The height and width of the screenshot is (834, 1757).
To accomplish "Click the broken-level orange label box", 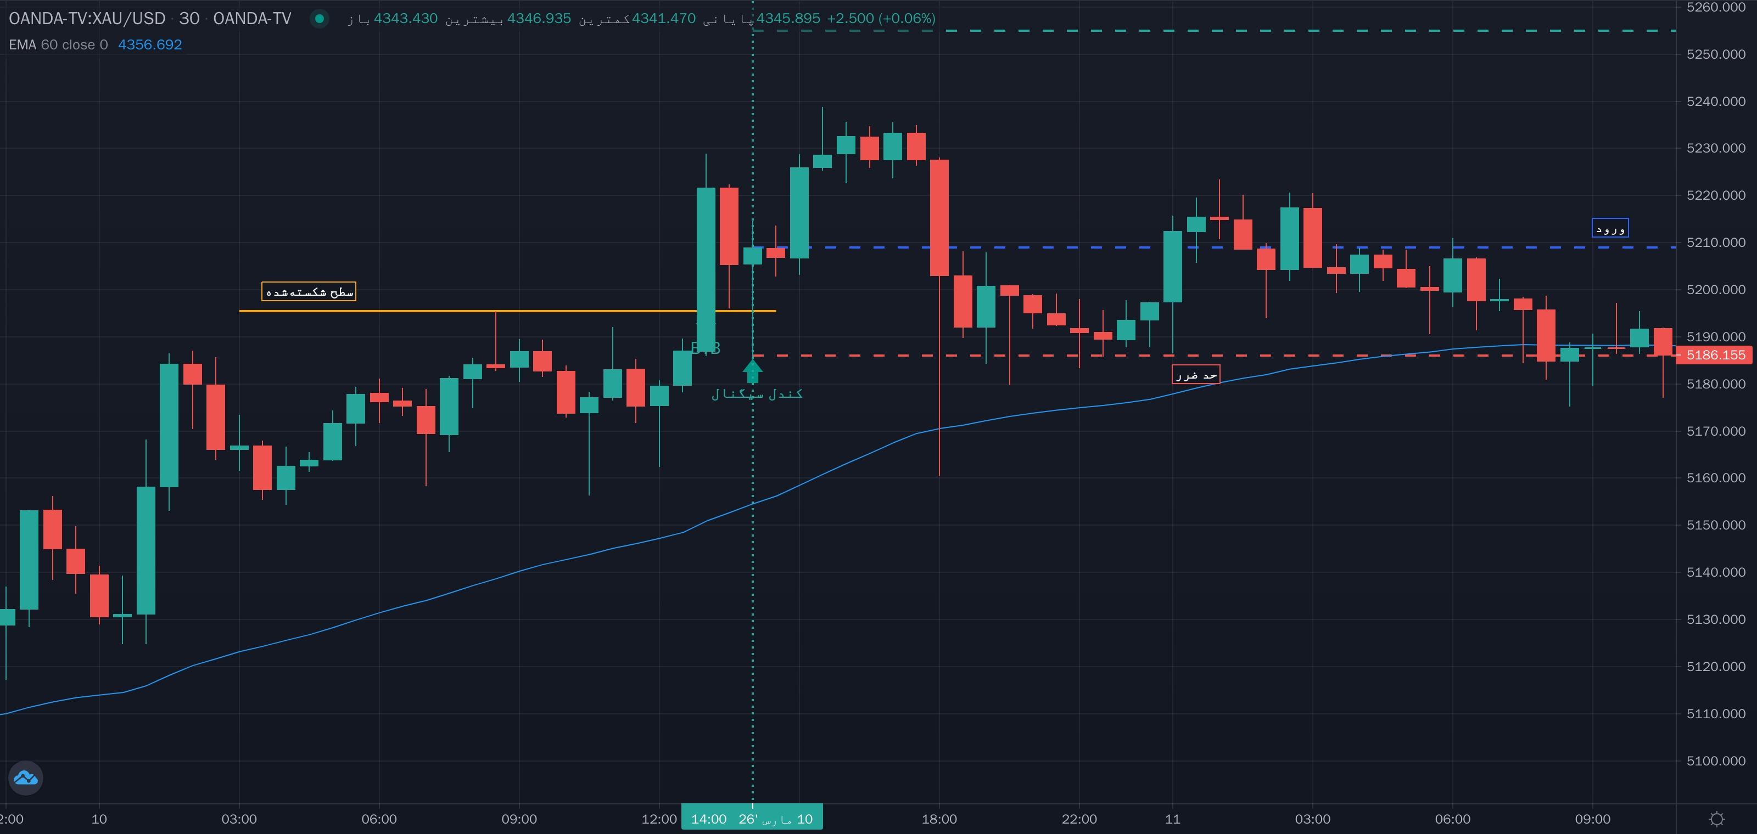I will click(x=309, y=292).
